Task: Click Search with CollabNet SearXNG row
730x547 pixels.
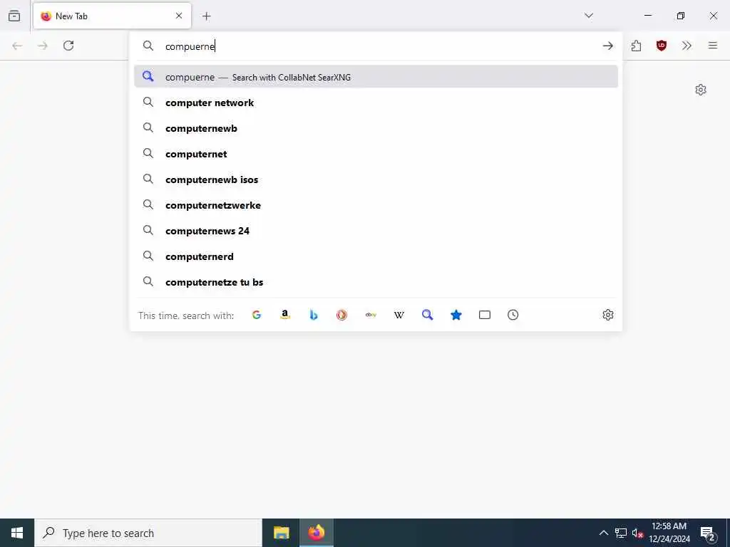Action: click(x=376, y=77)
